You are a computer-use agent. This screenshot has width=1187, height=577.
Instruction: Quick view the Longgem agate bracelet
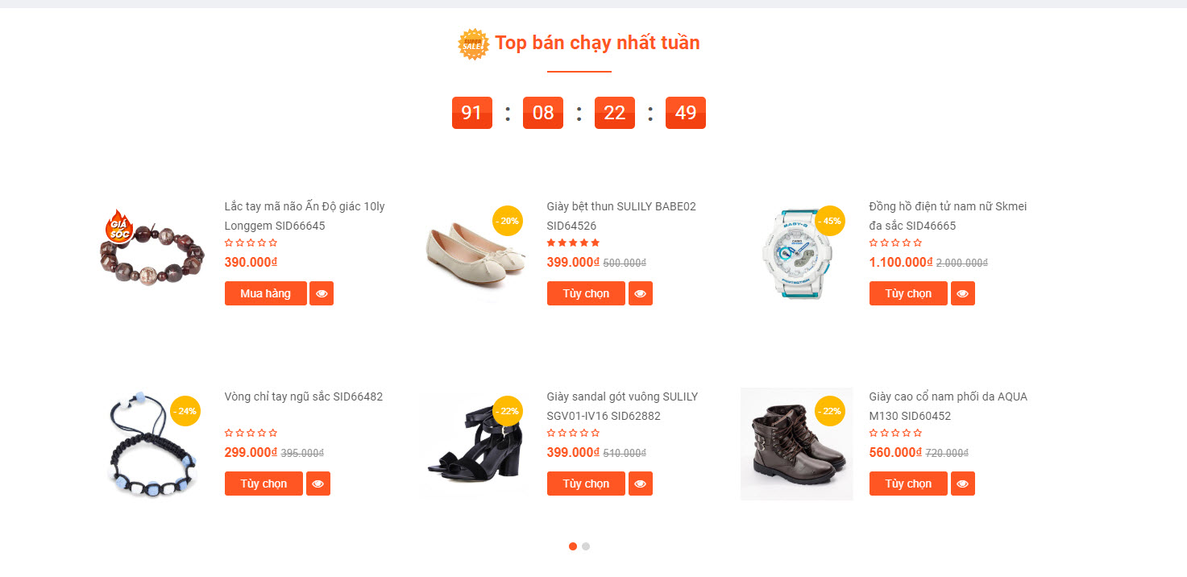(x=322, y=293)
